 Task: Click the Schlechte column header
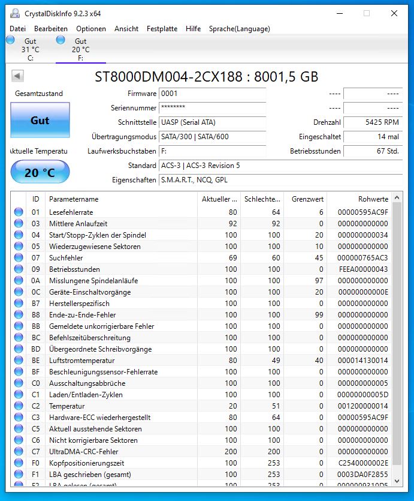262,199
